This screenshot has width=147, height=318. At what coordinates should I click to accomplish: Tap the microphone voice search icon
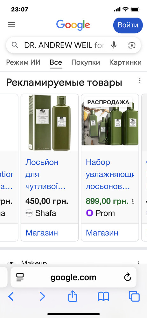click(x=114, y=45)
